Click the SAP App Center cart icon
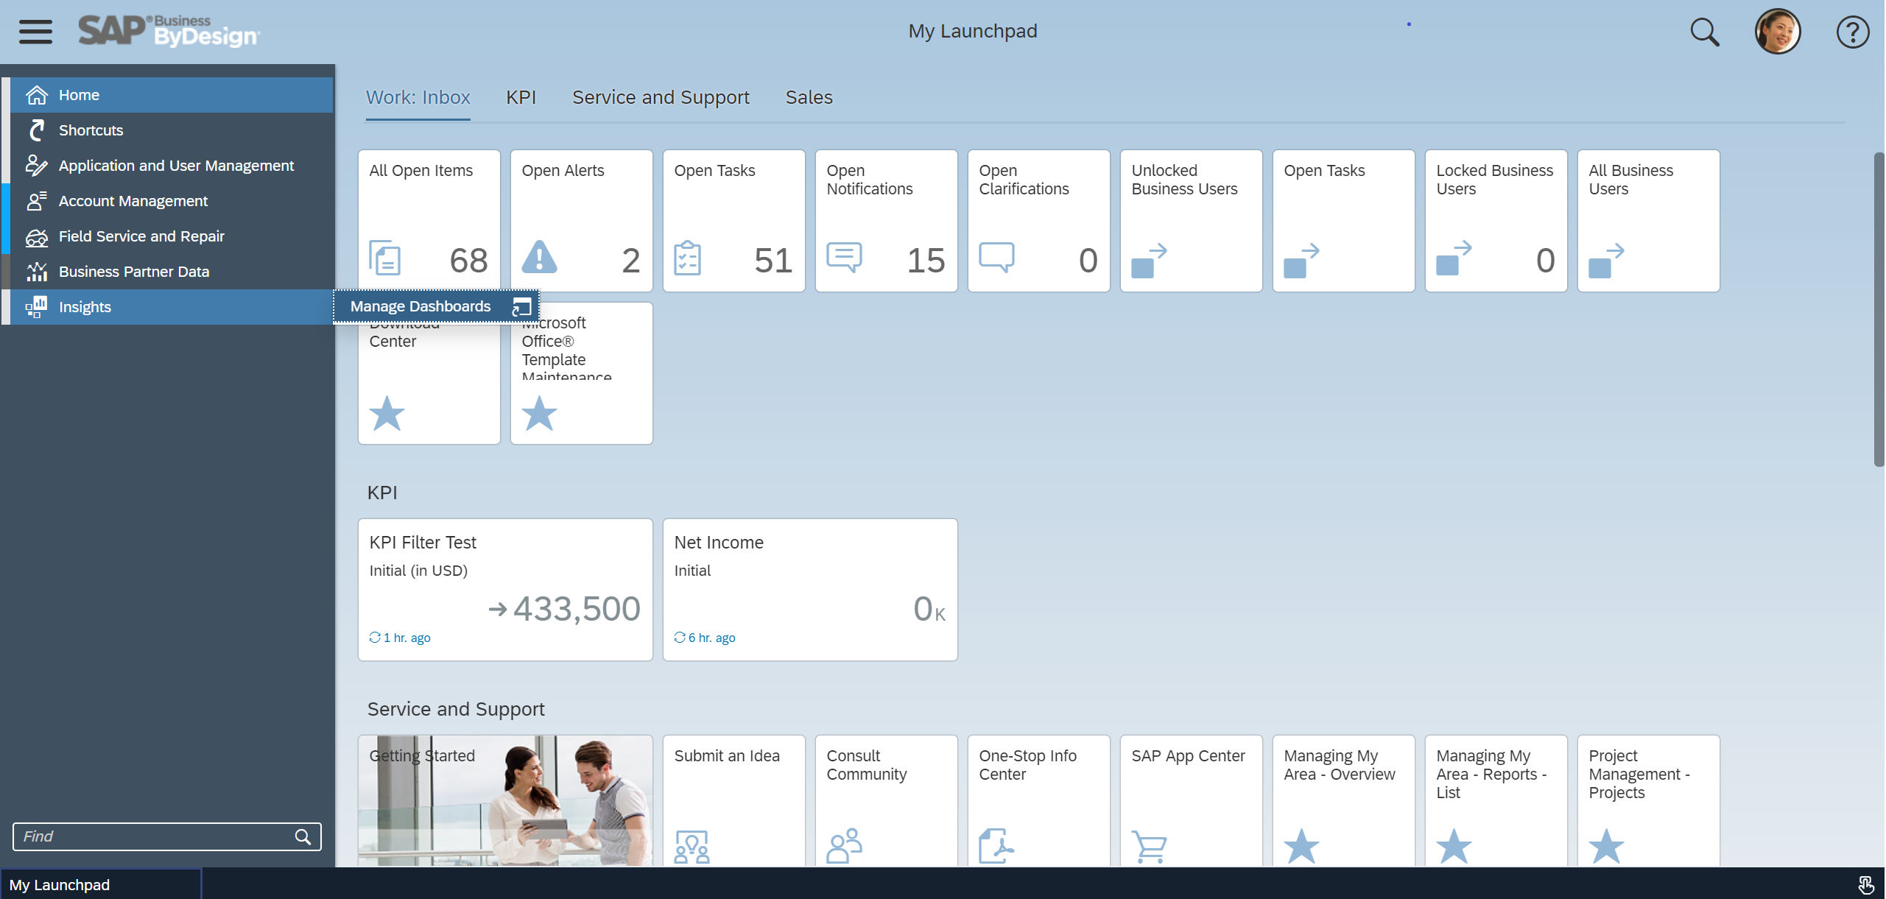 [x=1149, y=847]
